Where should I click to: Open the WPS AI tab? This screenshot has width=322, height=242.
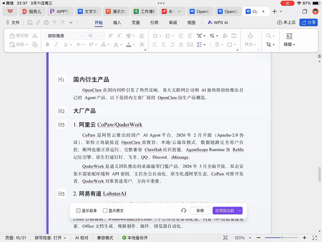218,23
